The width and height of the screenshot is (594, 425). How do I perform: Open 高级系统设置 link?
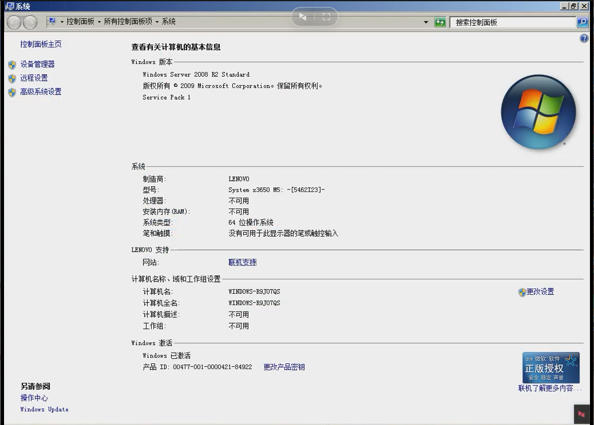click(41, 92)
